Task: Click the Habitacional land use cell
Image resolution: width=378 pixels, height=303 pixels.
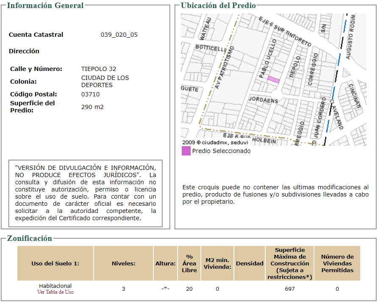Action: tap(55, 286)
